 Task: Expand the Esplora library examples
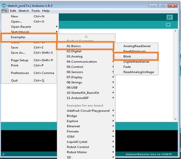tap(86, 121)
